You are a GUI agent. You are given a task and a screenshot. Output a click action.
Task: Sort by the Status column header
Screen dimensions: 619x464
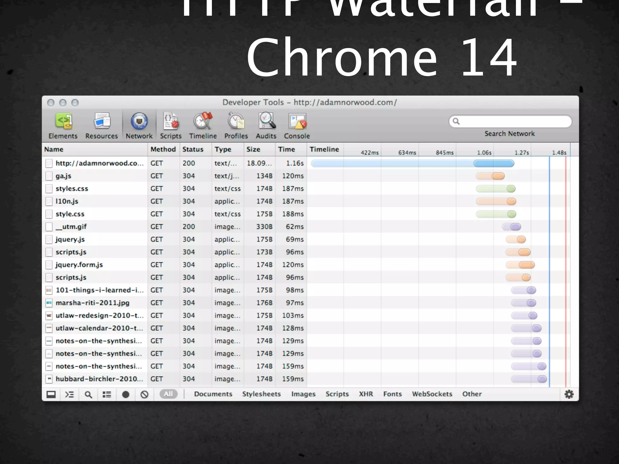click(196, 149)
